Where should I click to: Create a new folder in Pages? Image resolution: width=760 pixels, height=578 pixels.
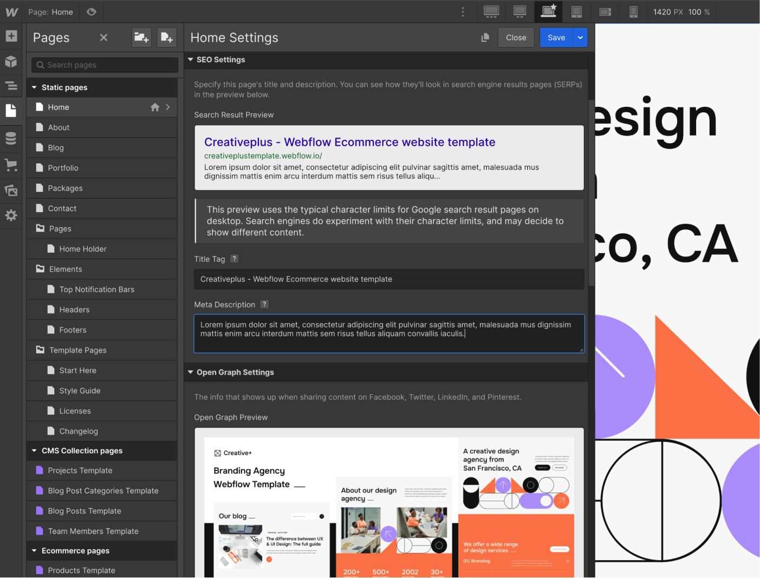pos(141,37)
